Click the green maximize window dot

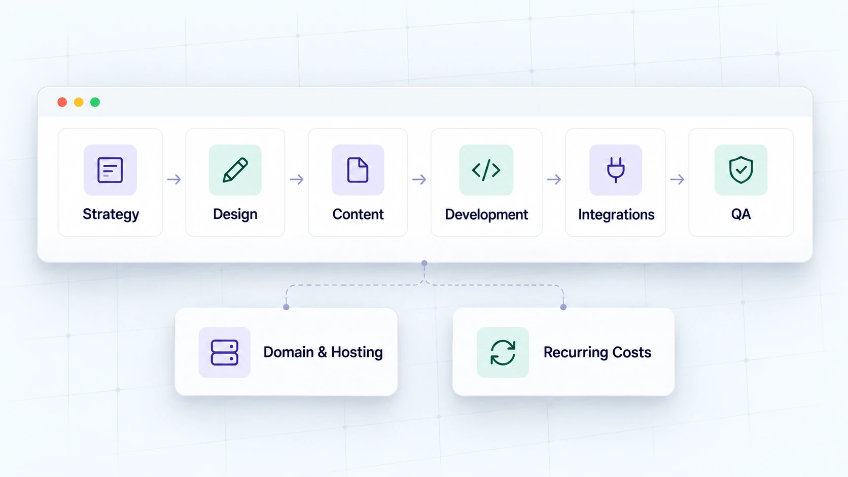click(x=95, y=102)
